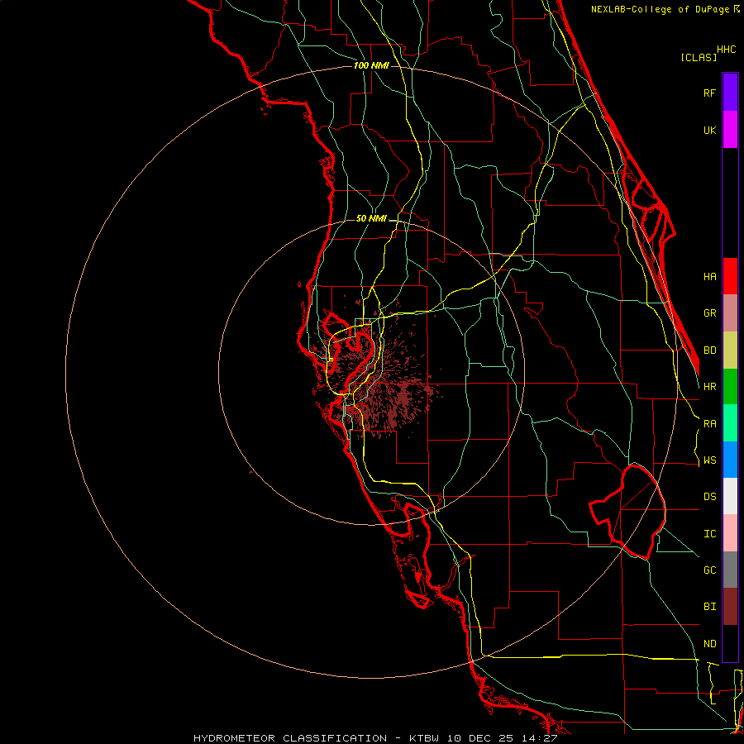The image size is (744, 744).
Task: Click the [CLAS] unit label
Action: pyautogui.click(x=699, y=57)
